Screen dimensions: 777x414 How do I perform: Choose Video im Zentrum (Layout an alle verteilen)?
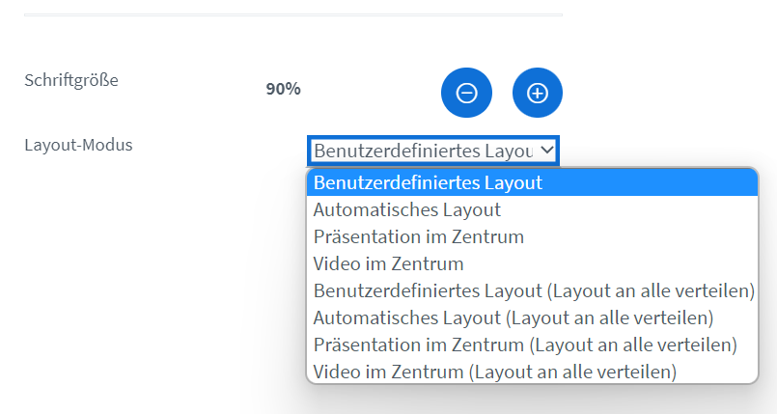[532, 372]
